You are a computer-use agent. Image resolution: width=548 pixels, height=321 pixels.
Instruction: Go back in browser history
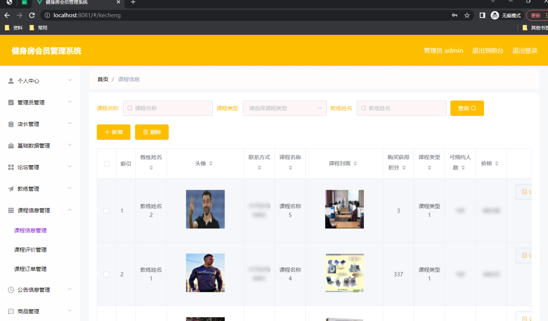(7, 15)
